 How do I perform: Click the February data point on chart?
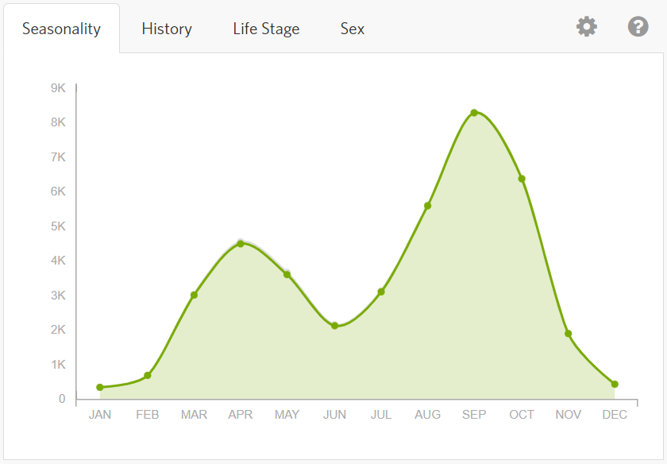tap(148, 375)
